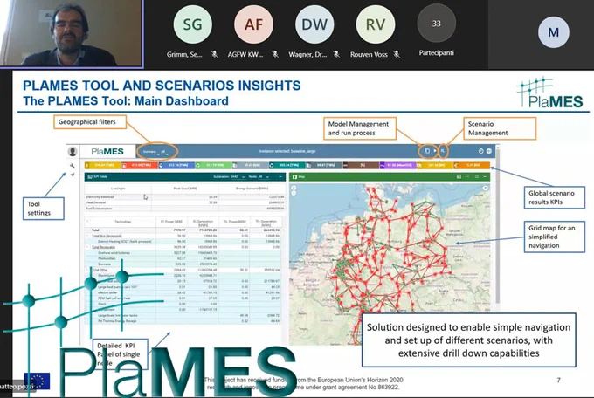Toggle the expander in the Technology header row
This screenshot has height=398, width=594.
[x=88, y=221]
